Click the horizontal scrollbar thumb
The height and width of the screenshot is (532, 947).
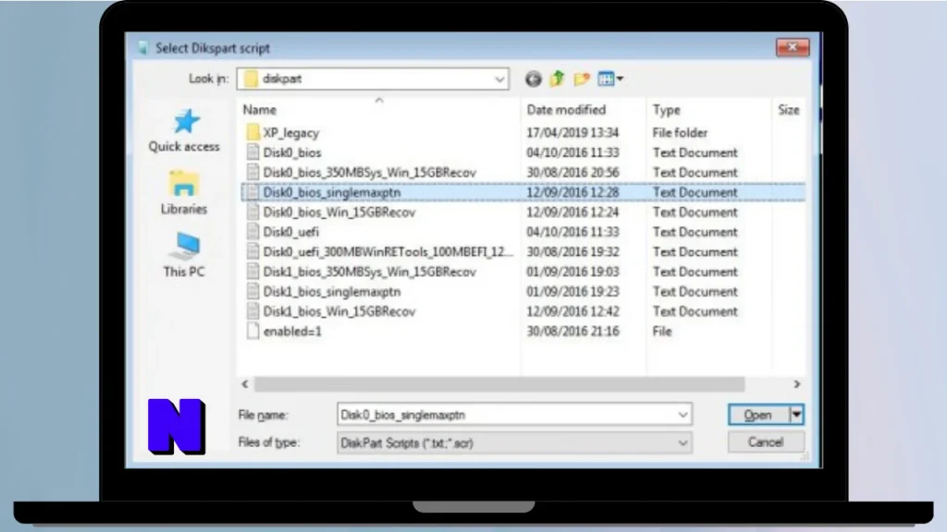pos(499,384)
